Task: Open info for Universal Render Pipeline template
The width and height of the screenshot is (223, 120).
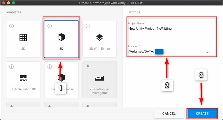Action: 50,66
